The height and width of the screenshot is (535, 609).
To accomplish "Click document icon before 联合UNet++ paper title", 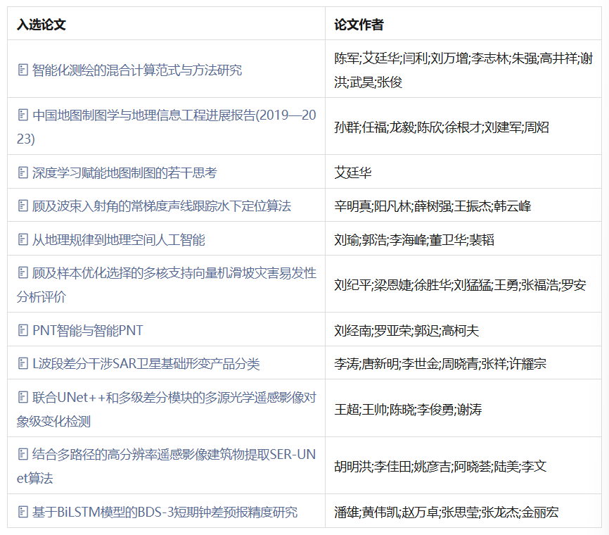I will point(23,397).
